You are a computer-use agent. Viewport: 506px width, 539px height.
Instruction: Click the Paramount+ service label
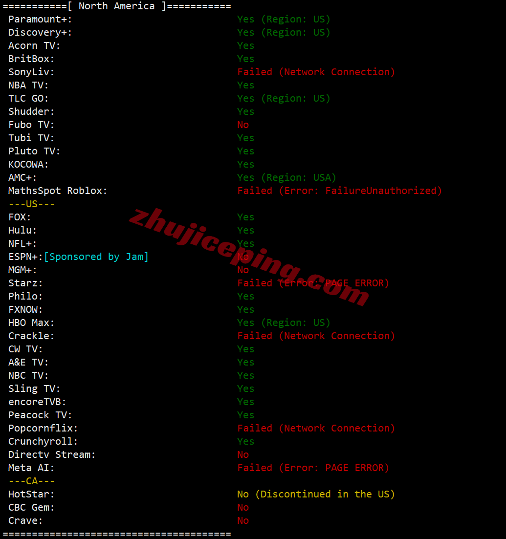coord(40,19)
